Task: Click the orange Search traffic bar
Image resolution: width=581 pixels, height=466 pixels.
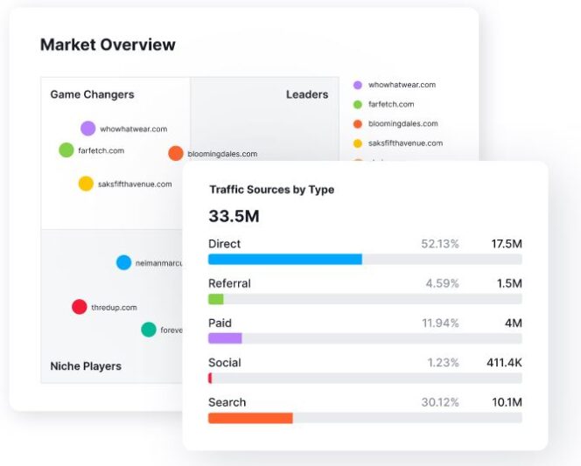Action: [250, 418]
